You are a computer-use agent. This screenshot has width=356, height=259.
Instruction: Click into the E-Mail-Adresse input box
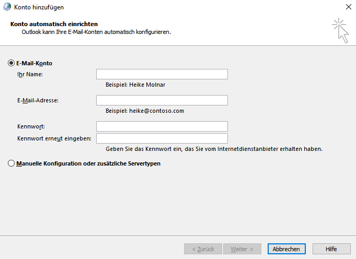click(x=162, y=100)
